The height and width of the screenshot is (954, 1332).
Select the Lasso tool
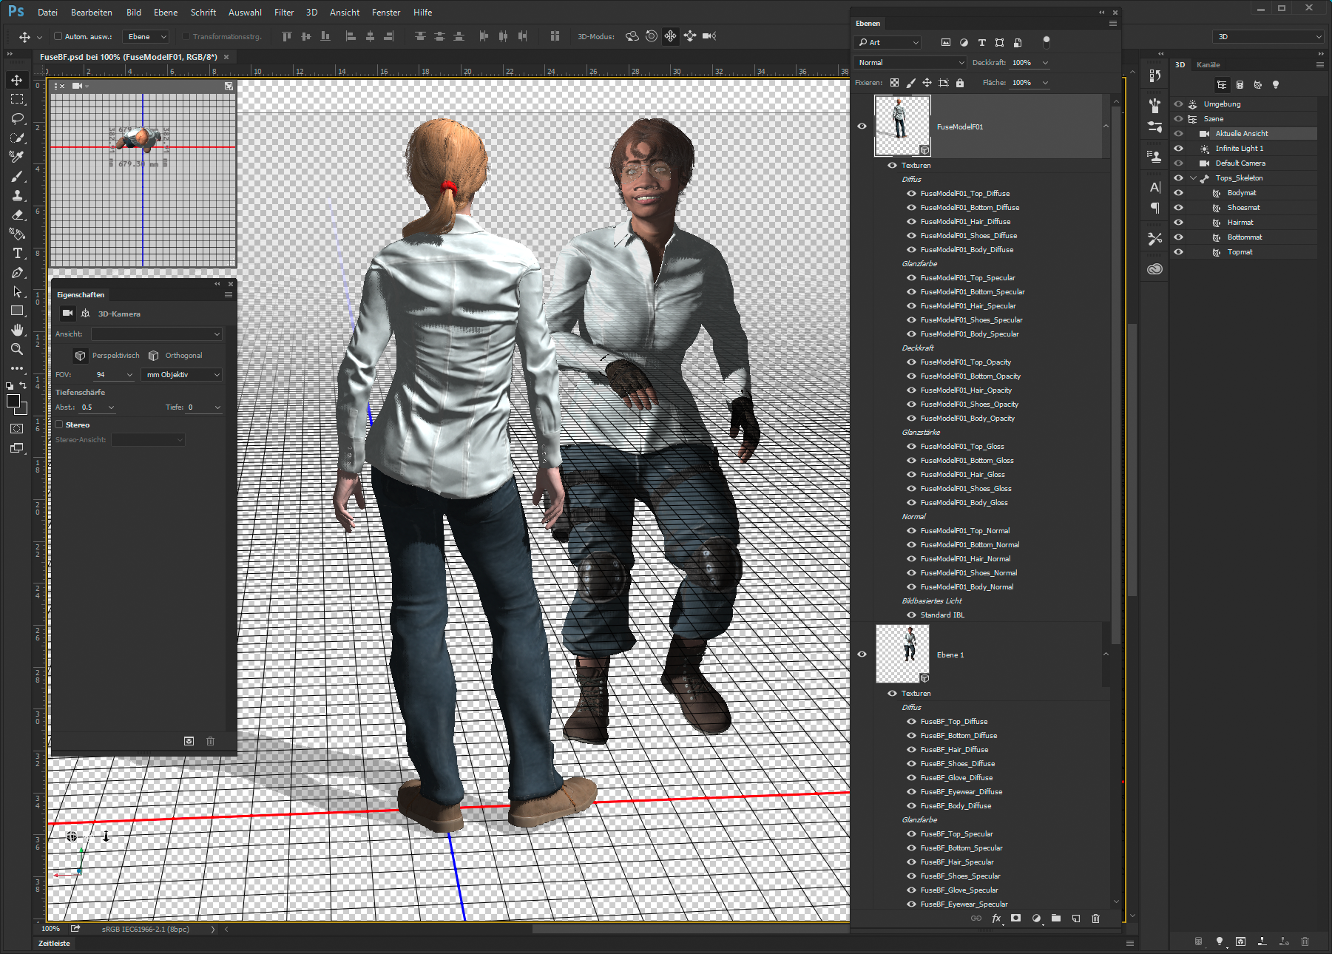[x=17, y=118]
